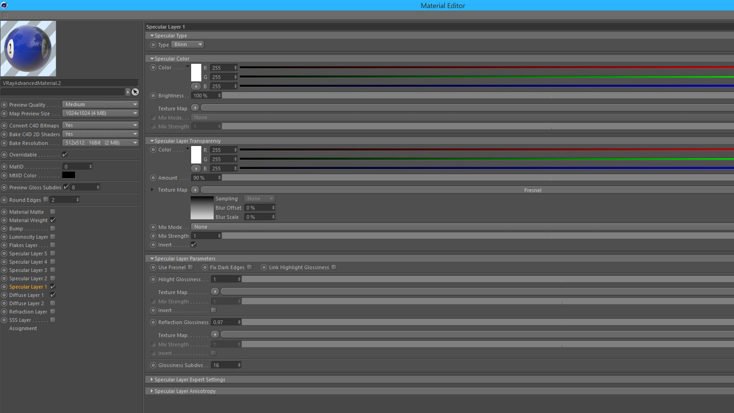Open Specular Color Texture Map arrow button
This screenshot has height=413, width=734.
[195, 108]
